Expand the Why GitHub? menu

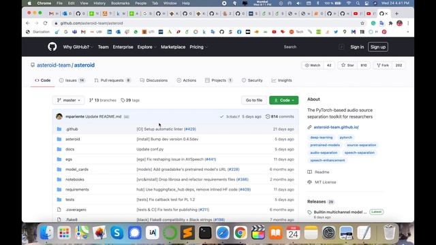pyautogui.click(x=78, y=47)
